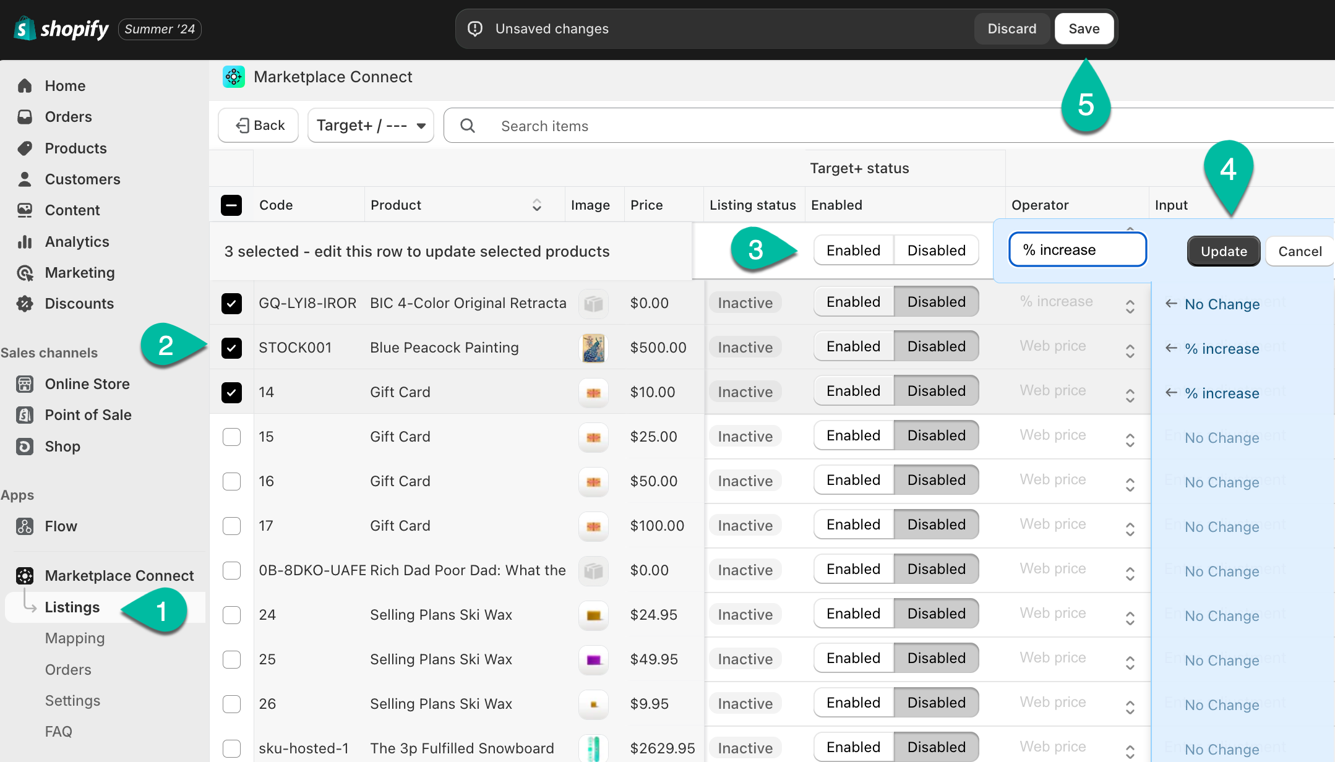Enable the Blue Peacock Painting listing

(x=854, y=346)
